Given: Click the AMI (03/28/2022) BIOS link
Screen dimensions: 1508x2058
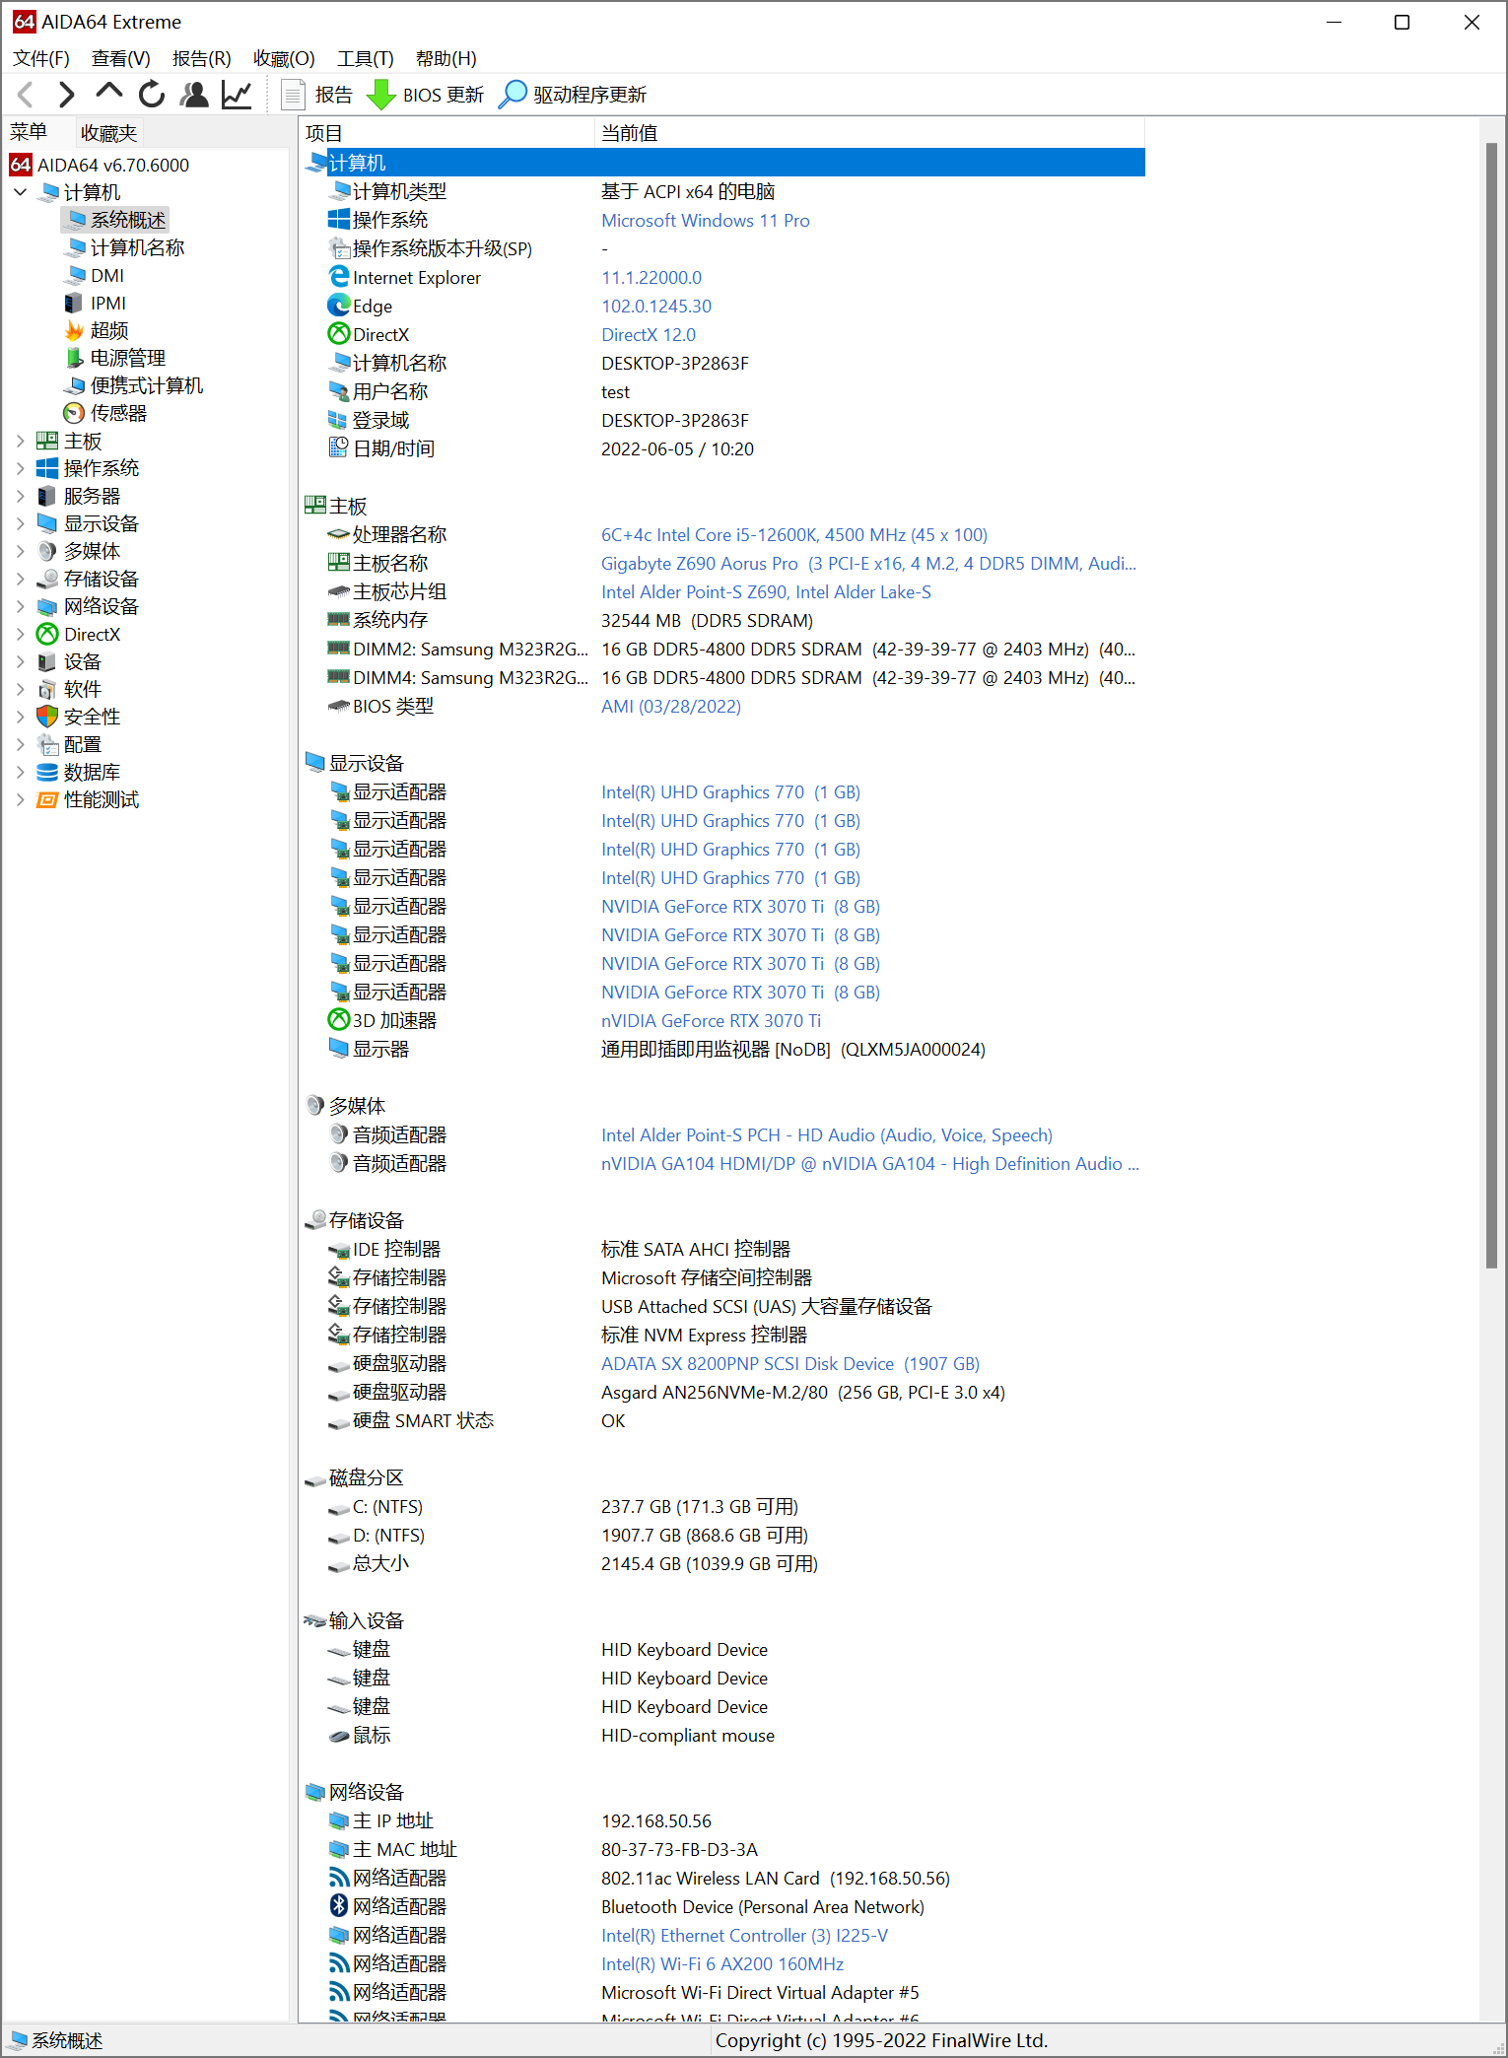Looking at the screenshot, I should [x=671, y=706].
